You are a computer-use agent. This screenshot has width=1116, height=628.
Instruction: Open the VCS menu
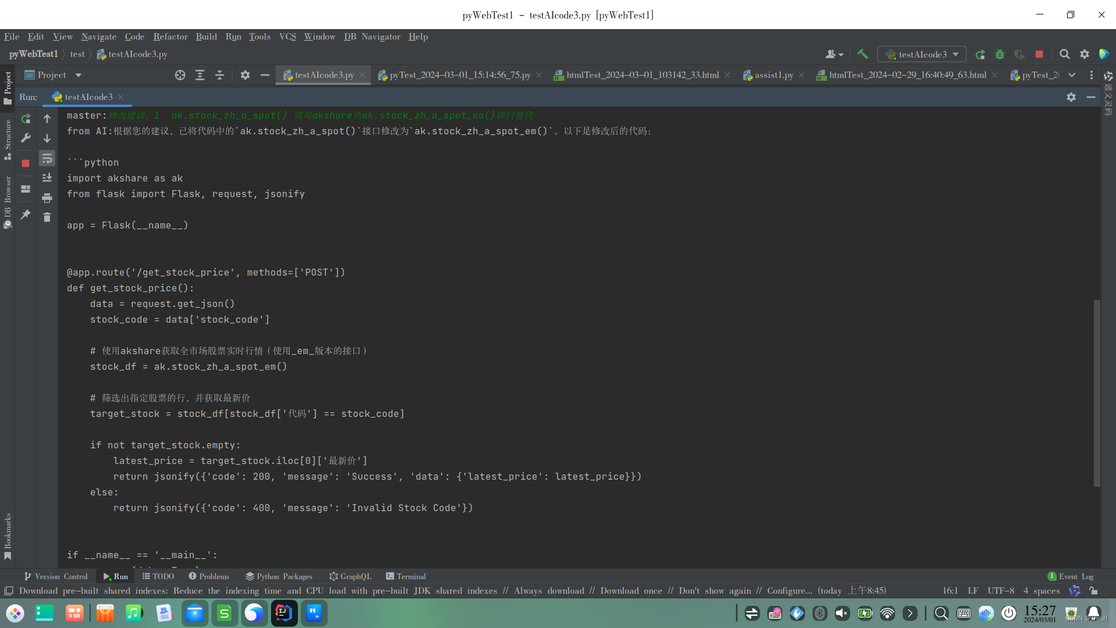click(x=288, y=37)
